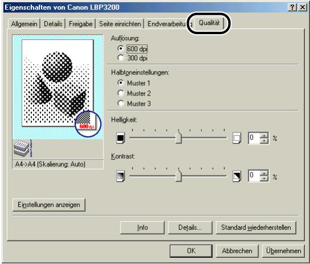310x264 pixels.
Task: Open the Freigabe tab
Action: coord(80,24)
